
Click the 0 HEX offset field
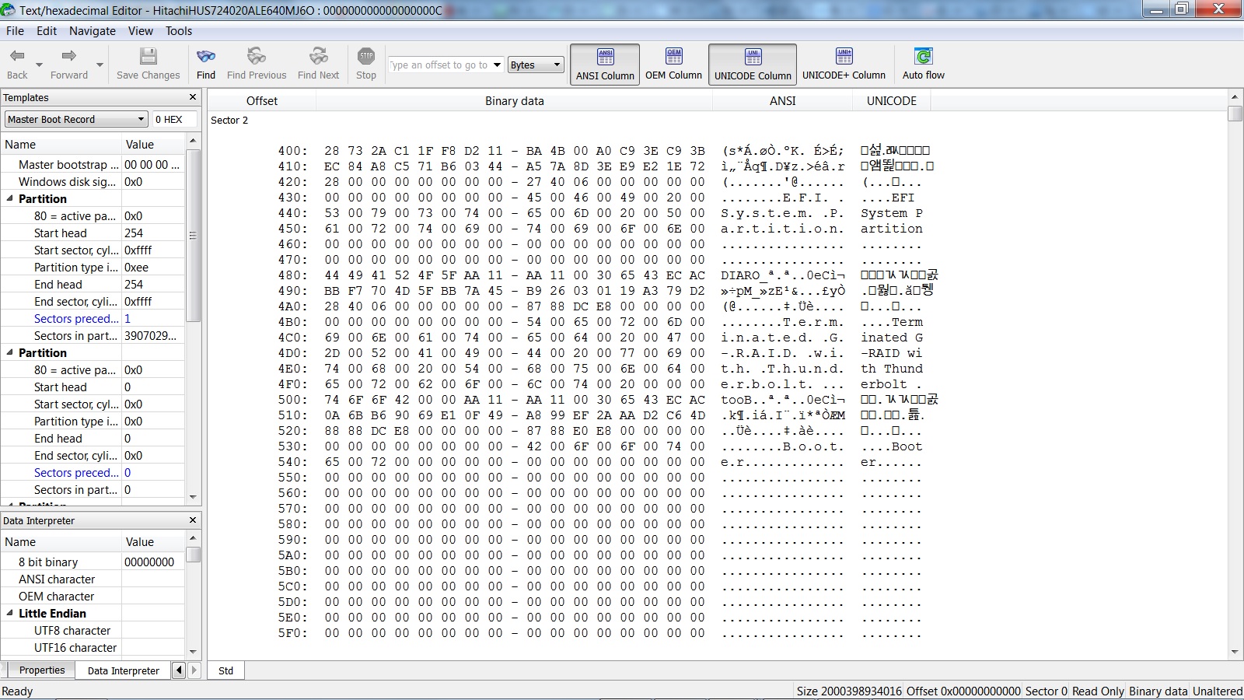(x=176, y=119)
